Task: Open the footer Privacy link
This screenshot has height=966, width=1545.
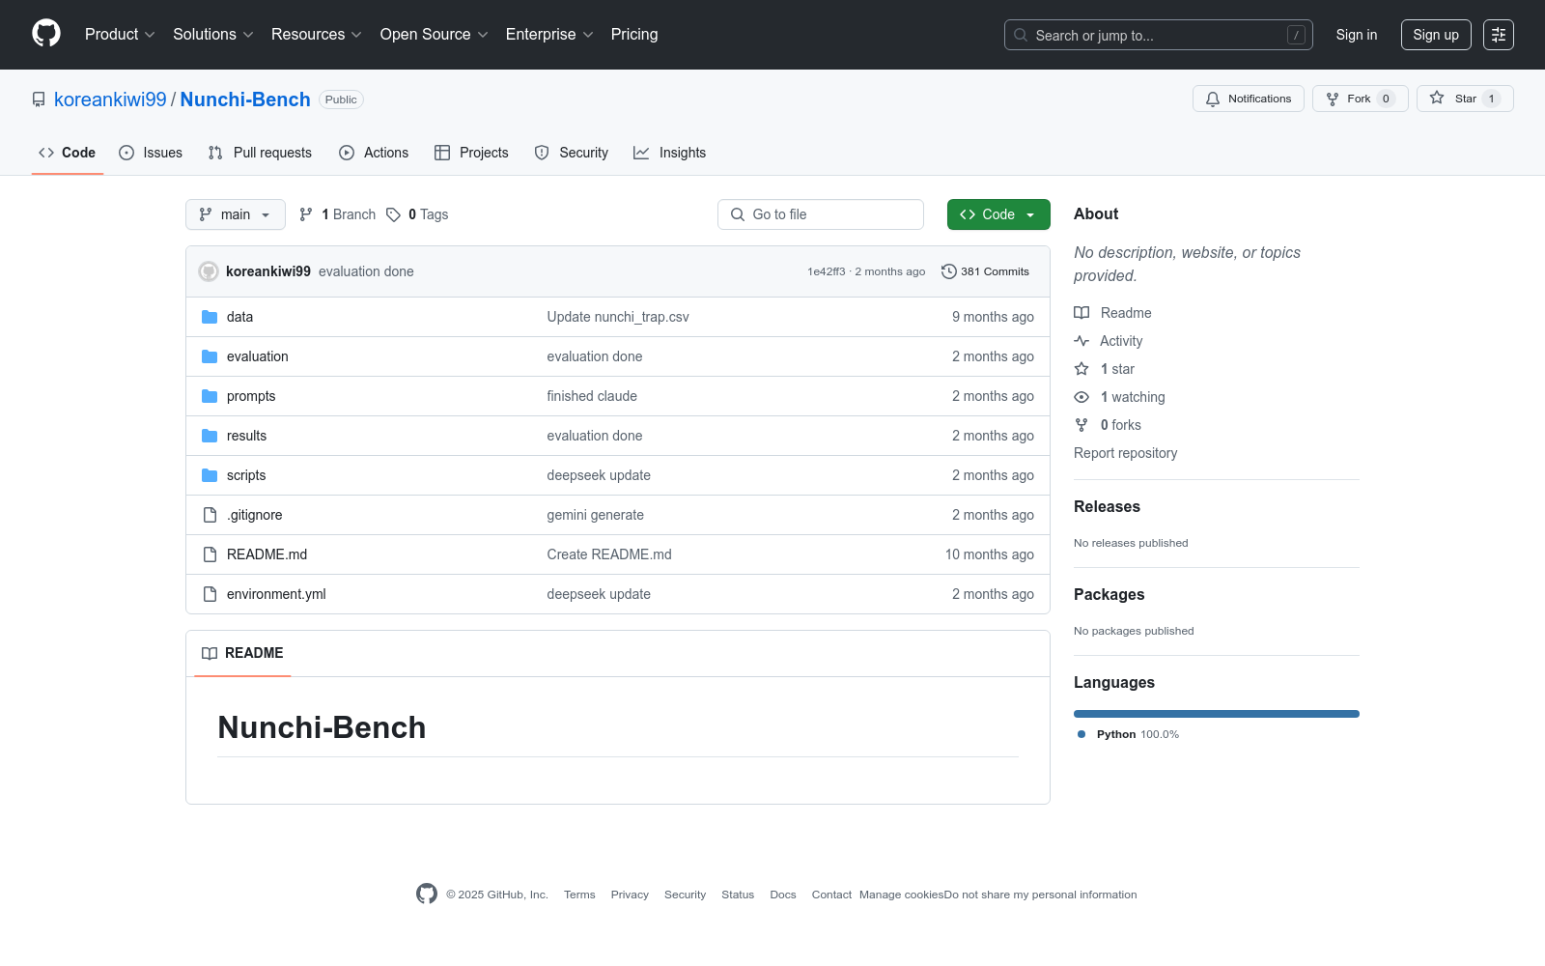Action: point(630,895)
